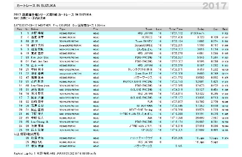Select Park Jun Seo driver row
Image resolution: width=242 pixels, height=157 pixels.
121,61
